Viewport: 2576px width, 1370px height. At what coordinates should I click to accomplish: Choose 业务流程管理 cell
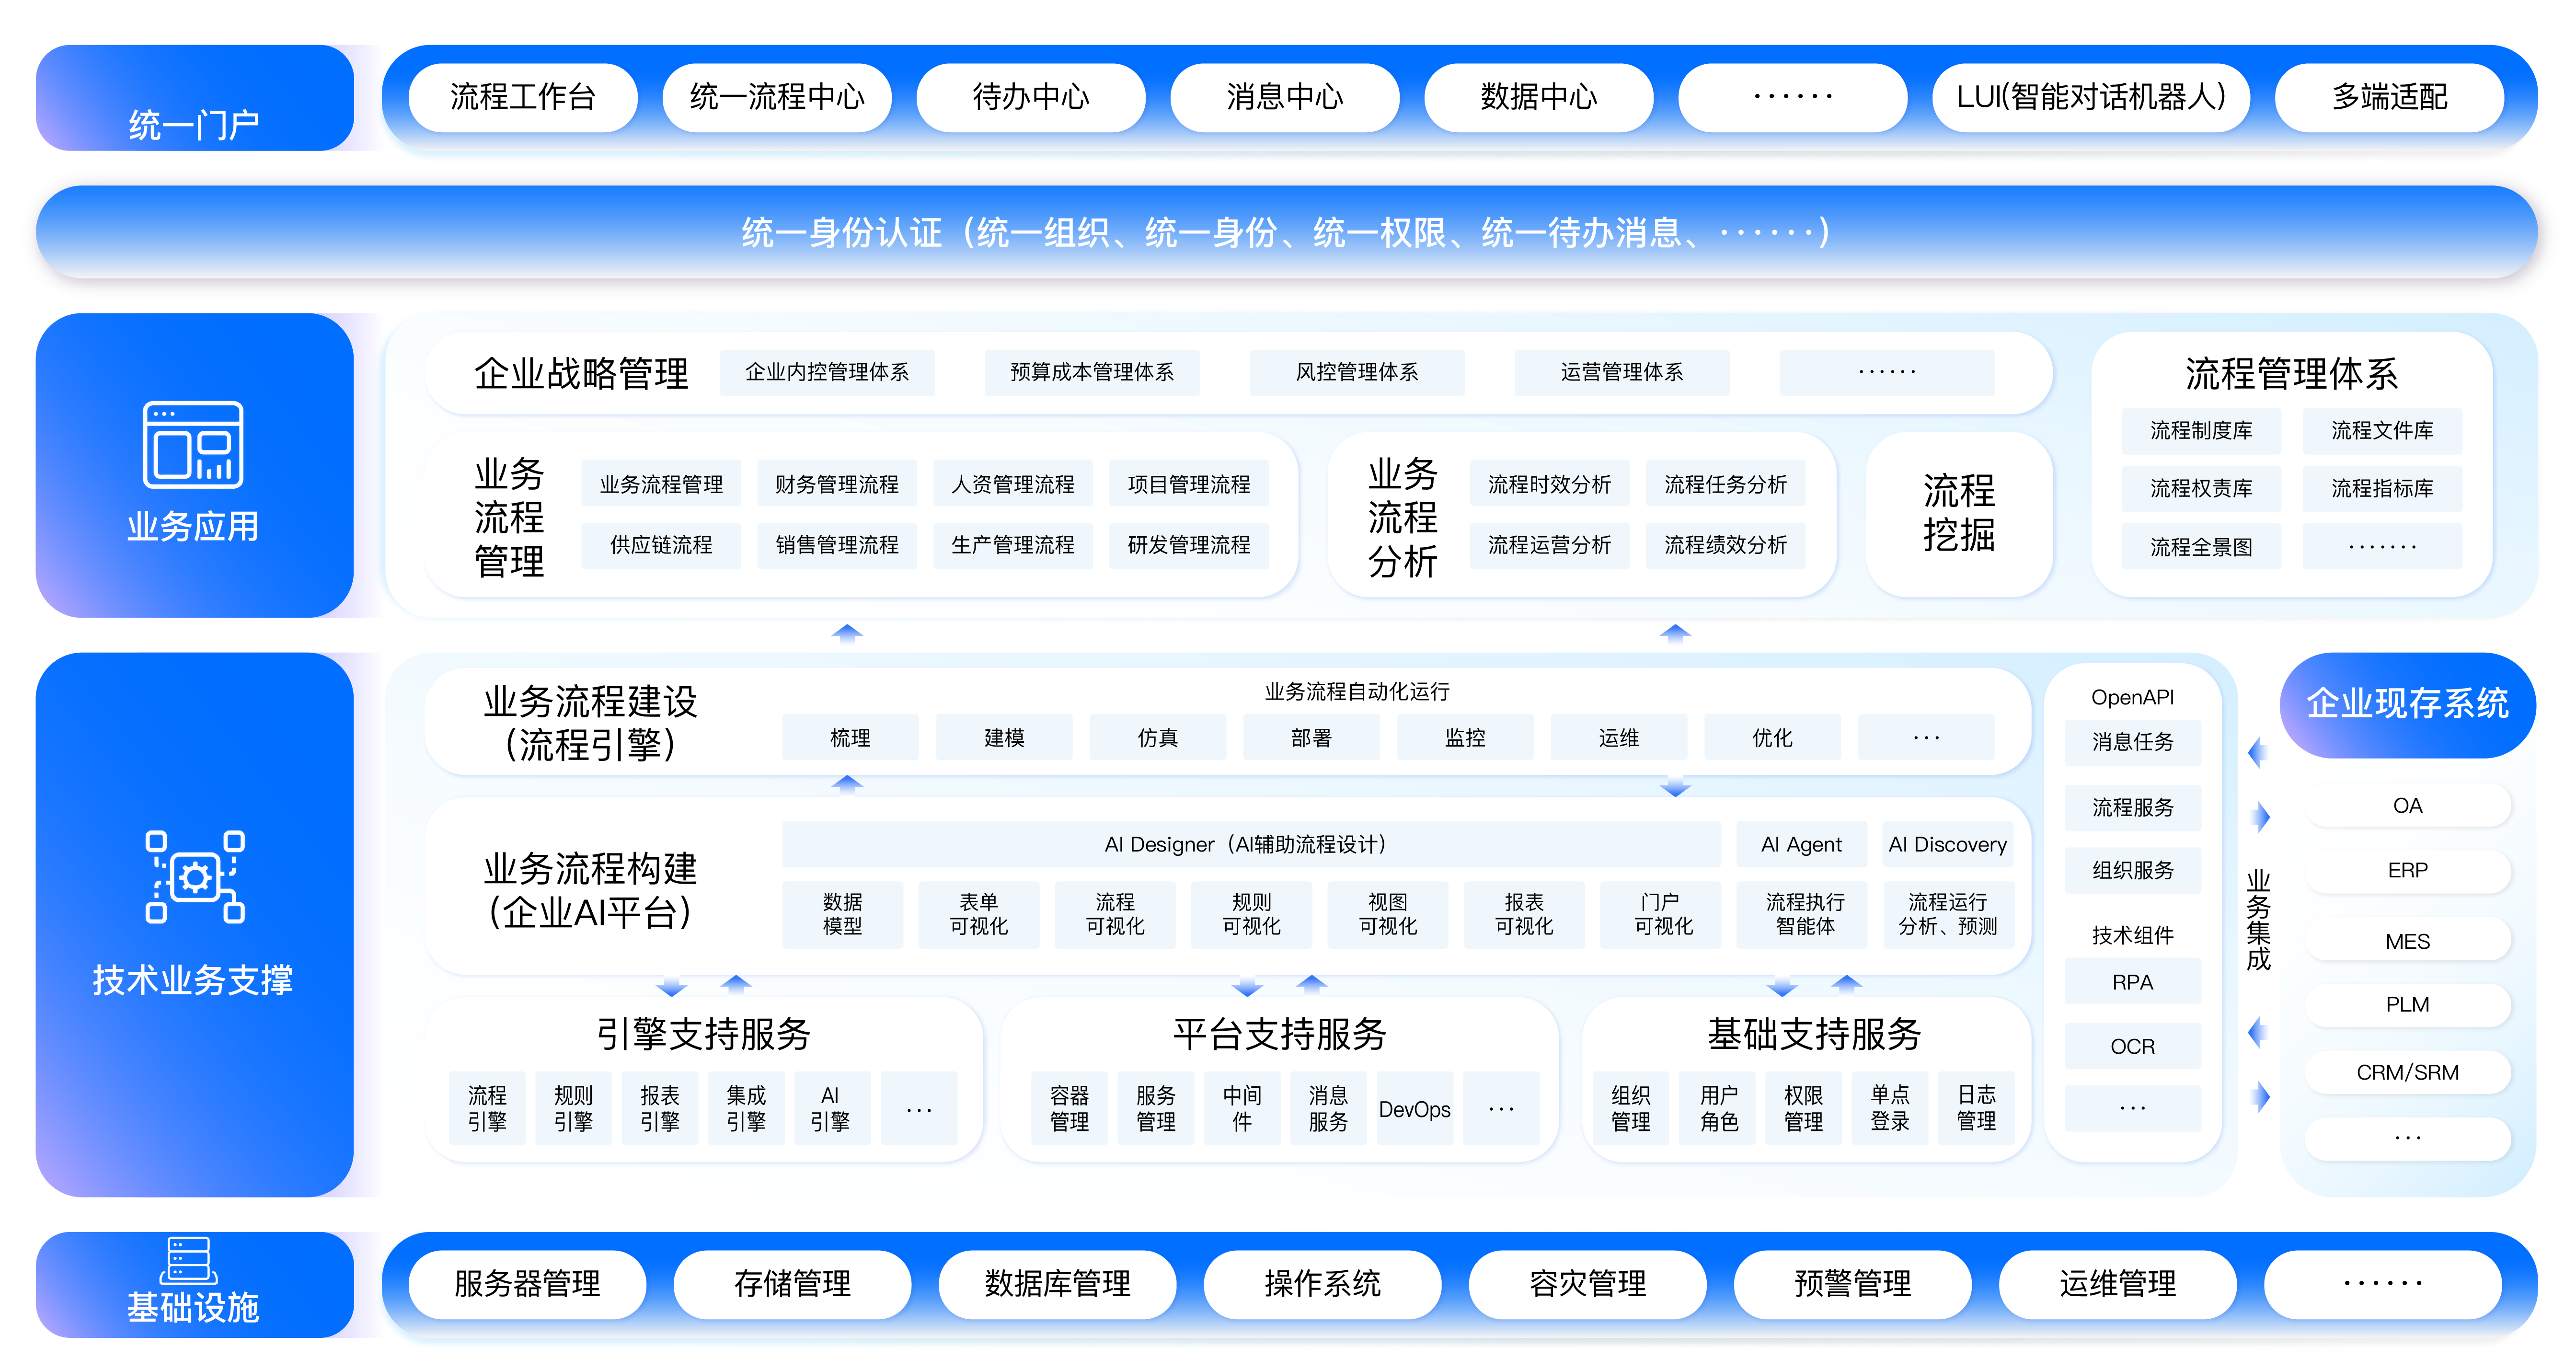[661, 484]
